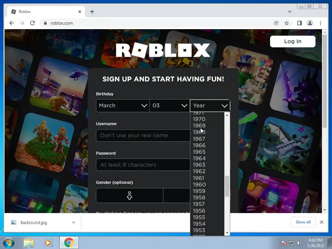Open downloaded Backround.jpg file
The image size is (332, 249).
(x=33, y=222)
